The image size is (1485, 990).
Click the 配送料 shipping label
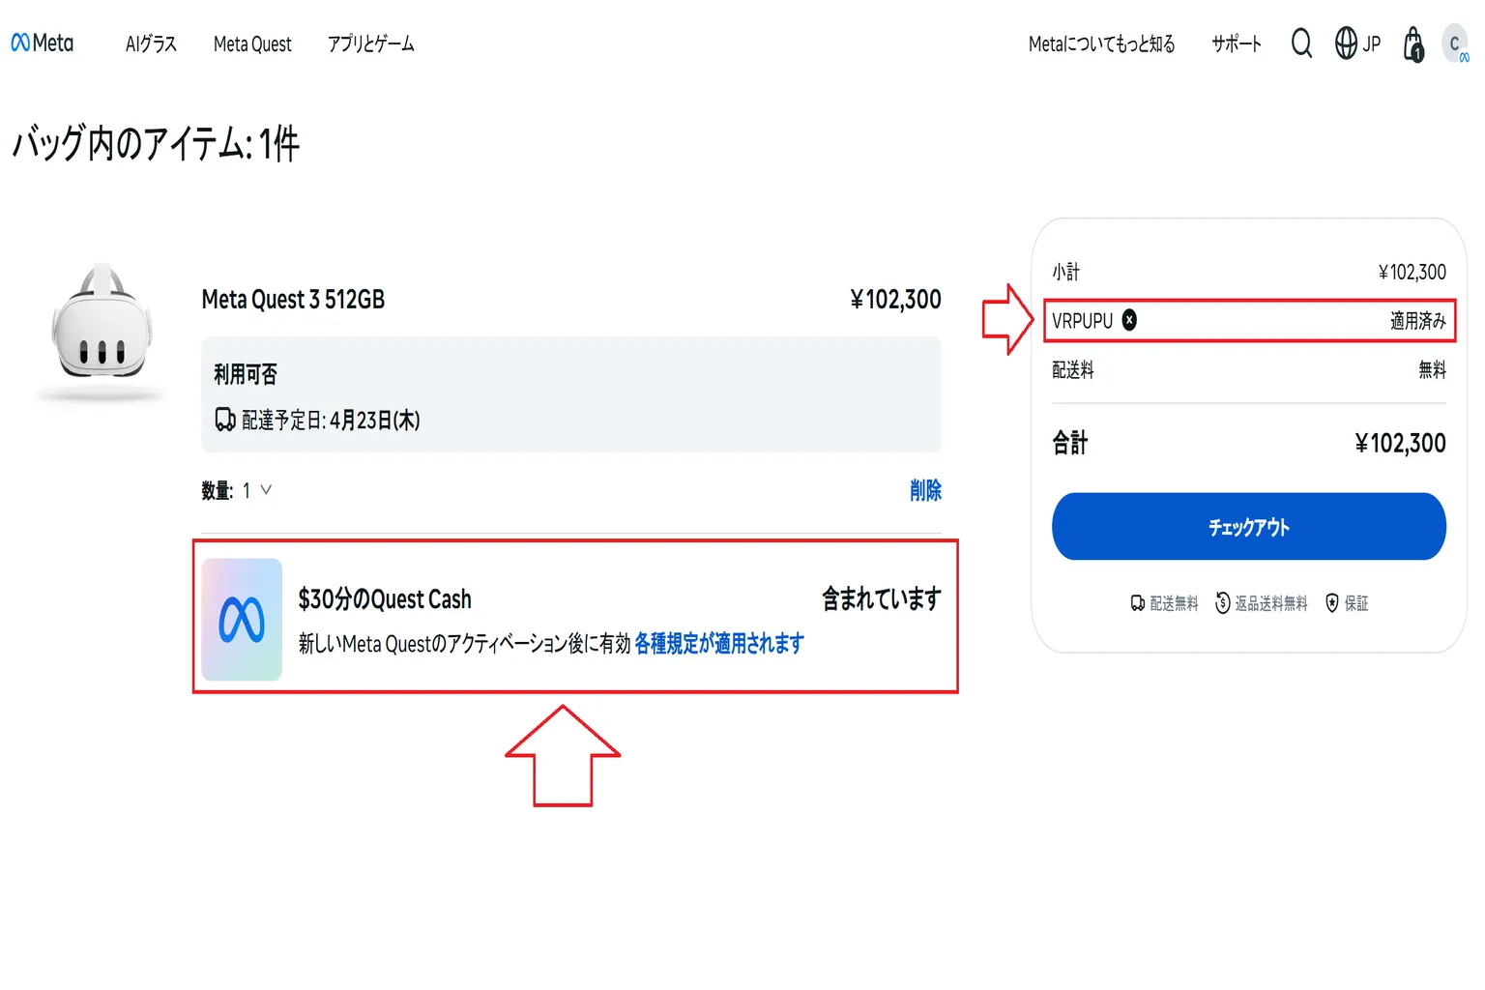1073,369
